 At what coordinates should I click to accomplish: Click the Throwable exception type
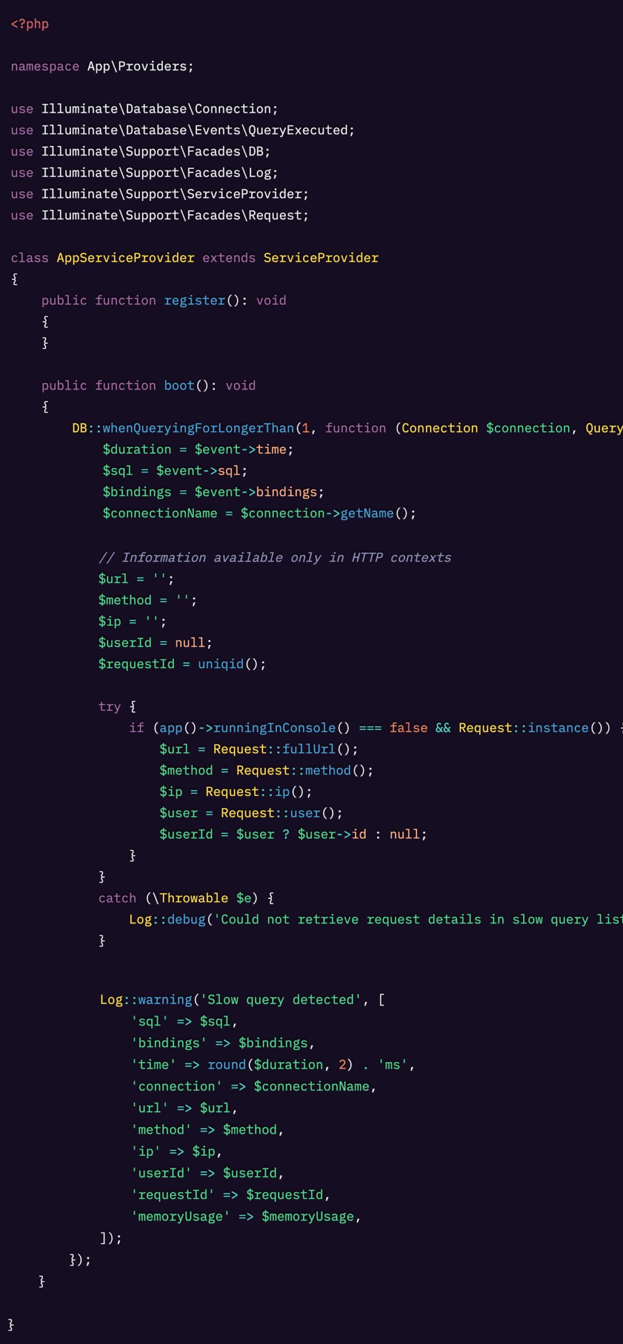pos(193,898)
